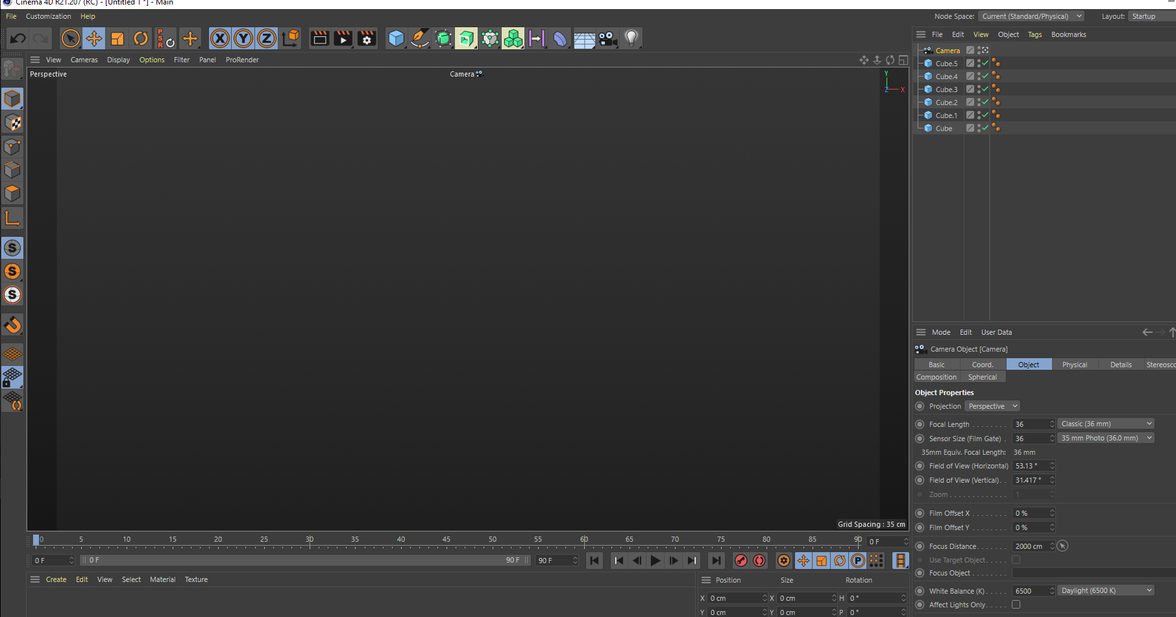Image resolution: width=1176 pixels, height=617 pixels.
Task: Open Edit Render Settings
Action: tap(367, 38)
